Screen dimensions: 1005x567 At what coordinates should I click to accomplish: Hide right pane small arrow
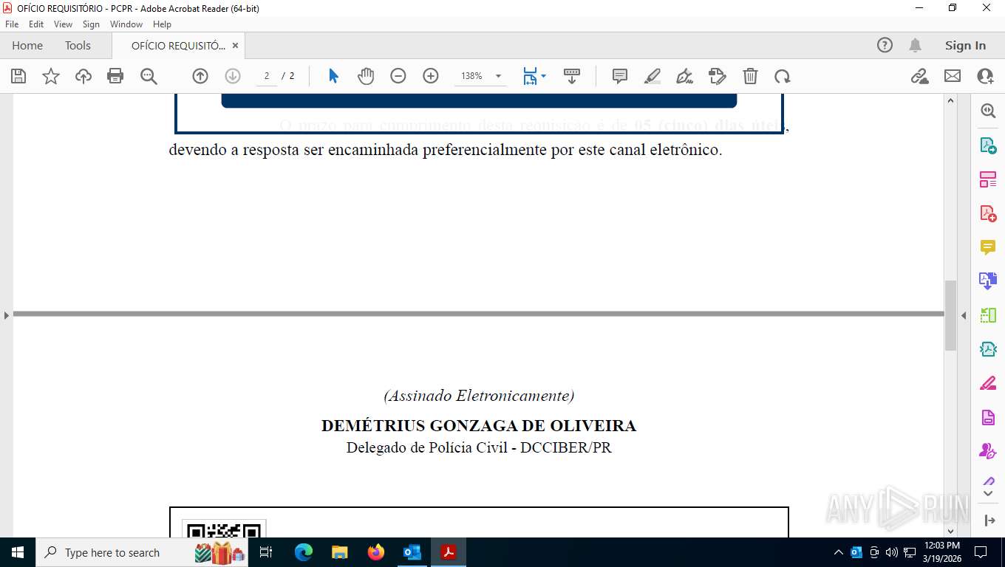tap(964, 316)
